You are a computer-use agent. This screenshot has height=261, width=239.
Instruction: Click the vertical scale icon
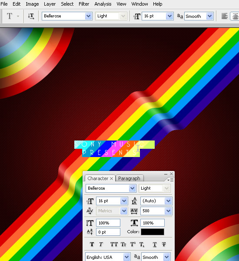[90, 223]
